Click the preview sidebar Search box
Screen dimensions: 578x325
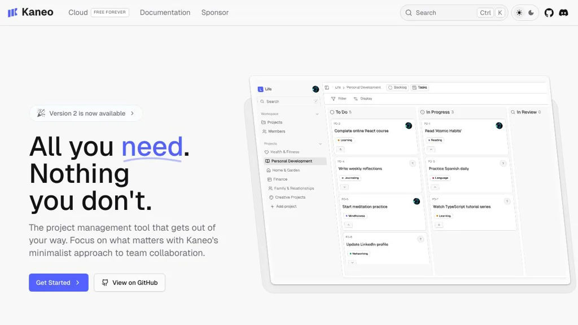pos(289,102)
